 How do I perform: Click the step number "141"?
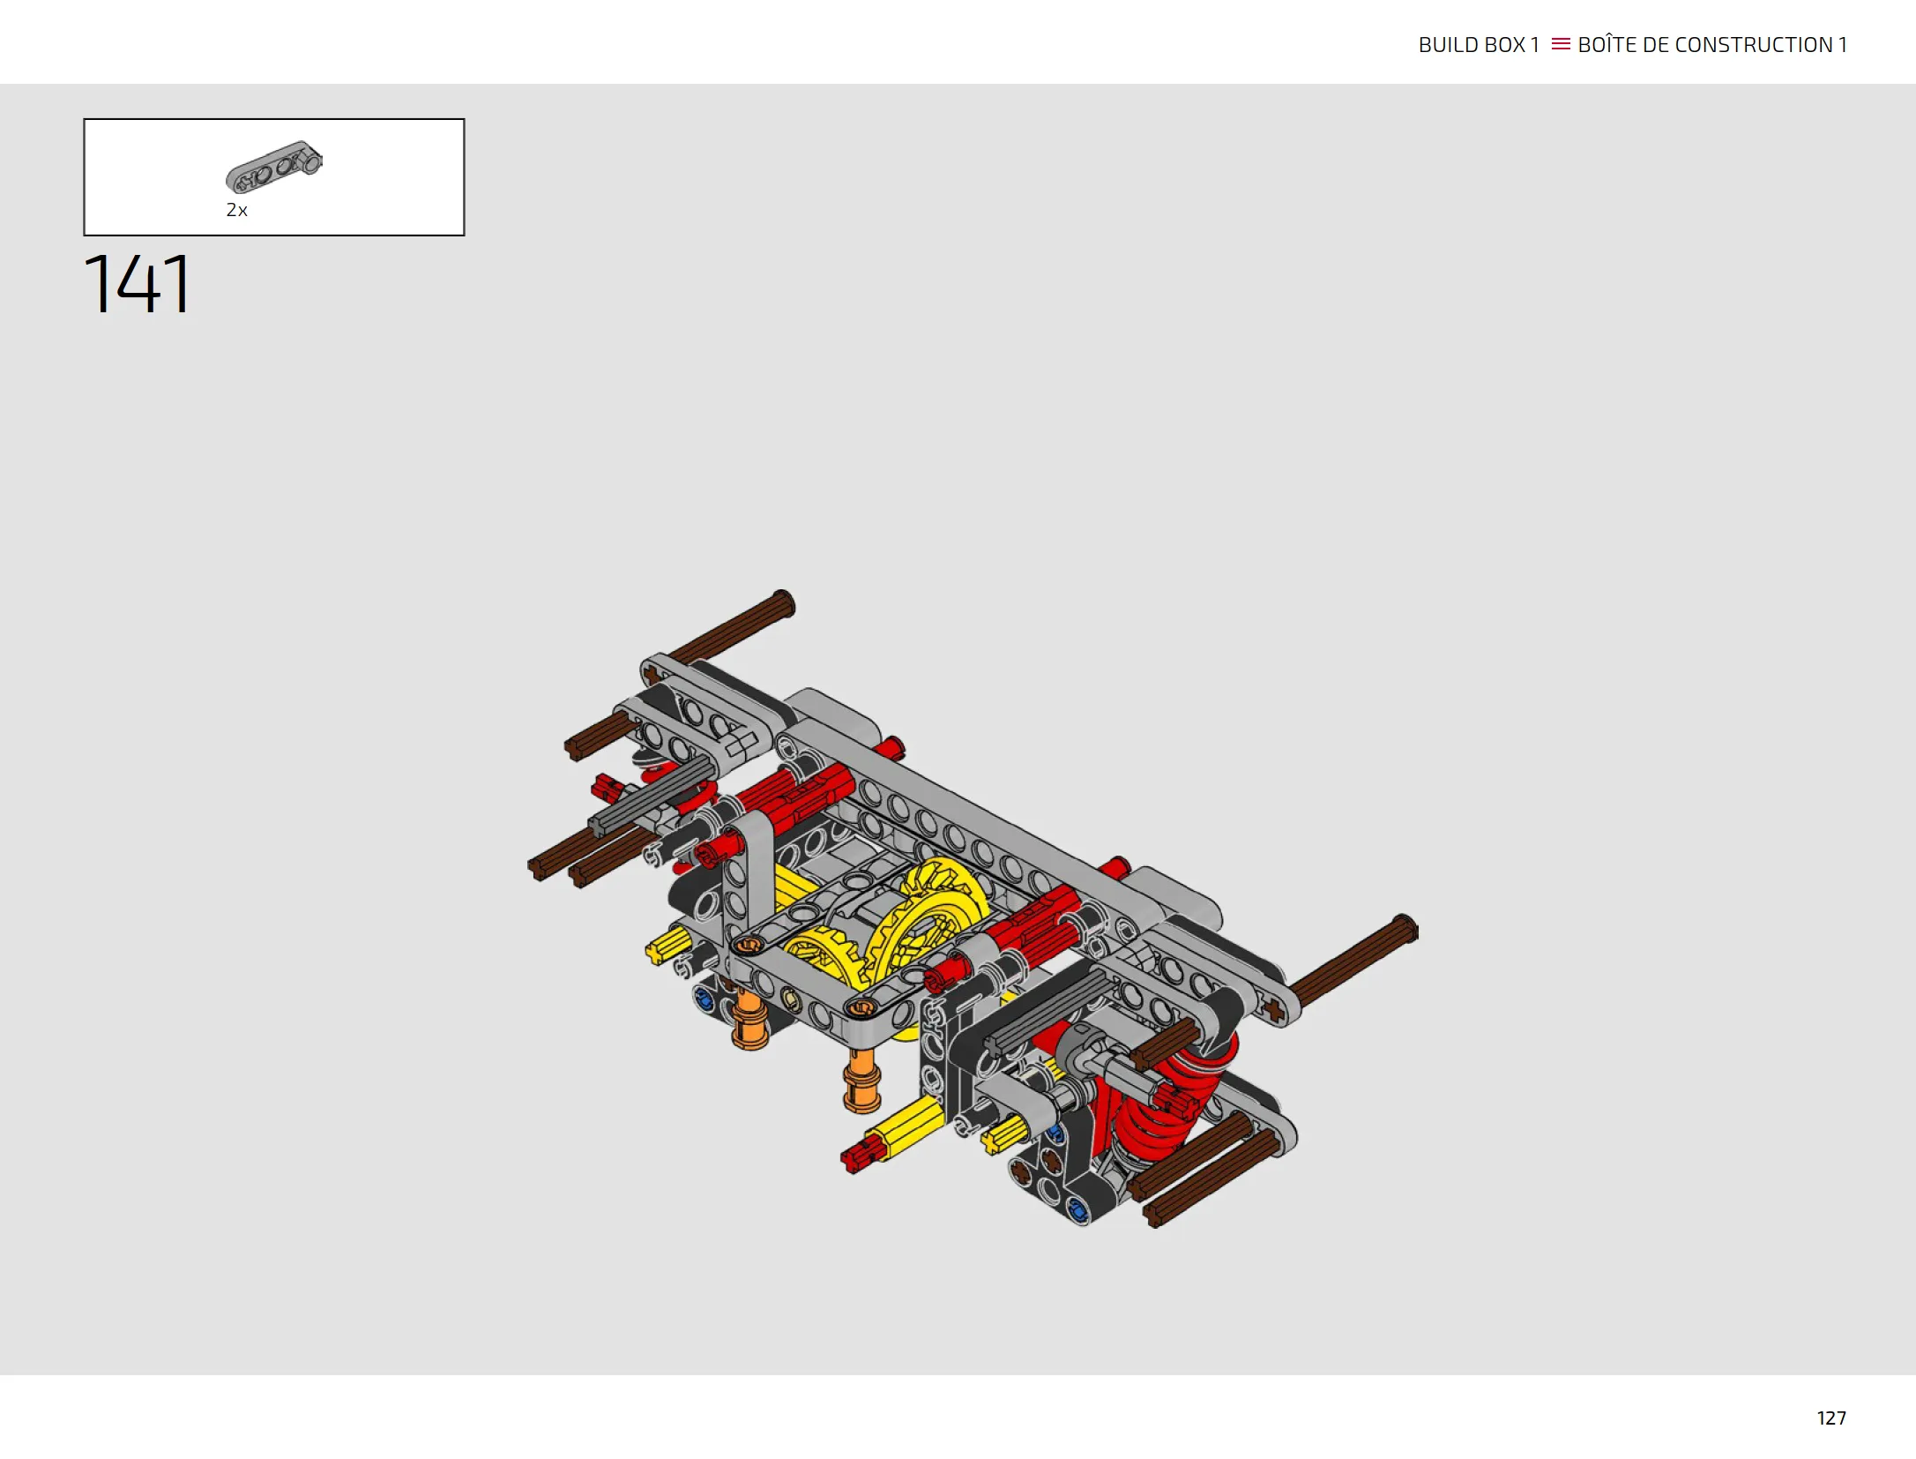click(x=137, y=284)
